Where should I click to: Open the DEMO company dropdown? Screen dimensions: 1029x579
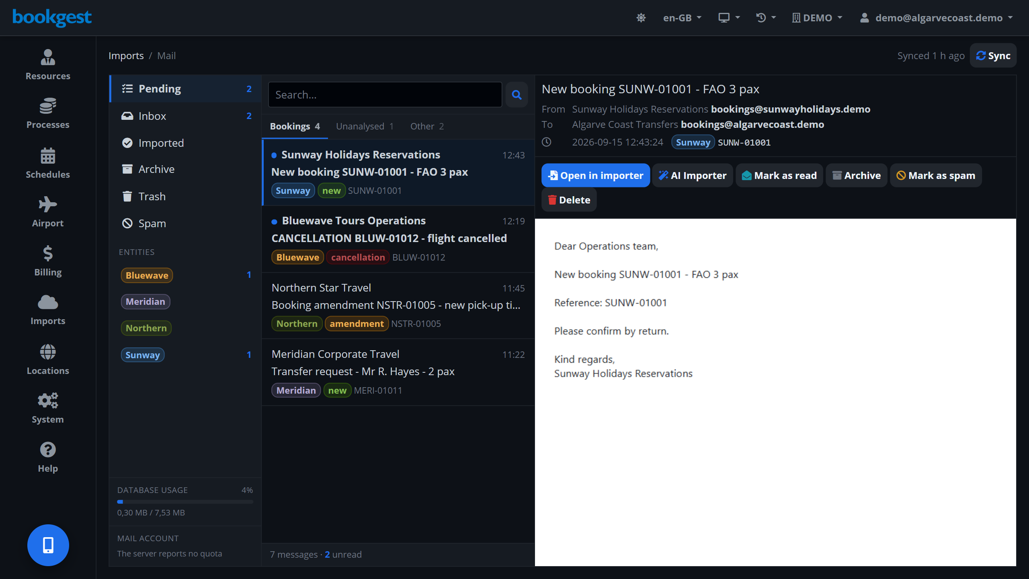tap(817, 18)
